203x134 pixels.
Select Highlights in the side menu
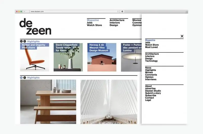pyautogui.click(x=150, y=70)
